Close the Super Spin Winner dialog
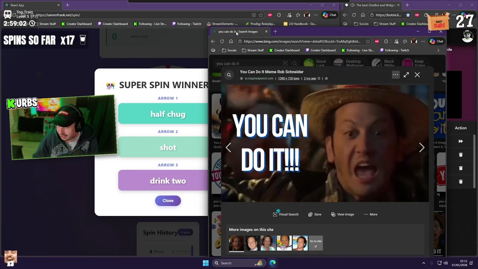This screenshot has width=478, height=269. point(168,201)
